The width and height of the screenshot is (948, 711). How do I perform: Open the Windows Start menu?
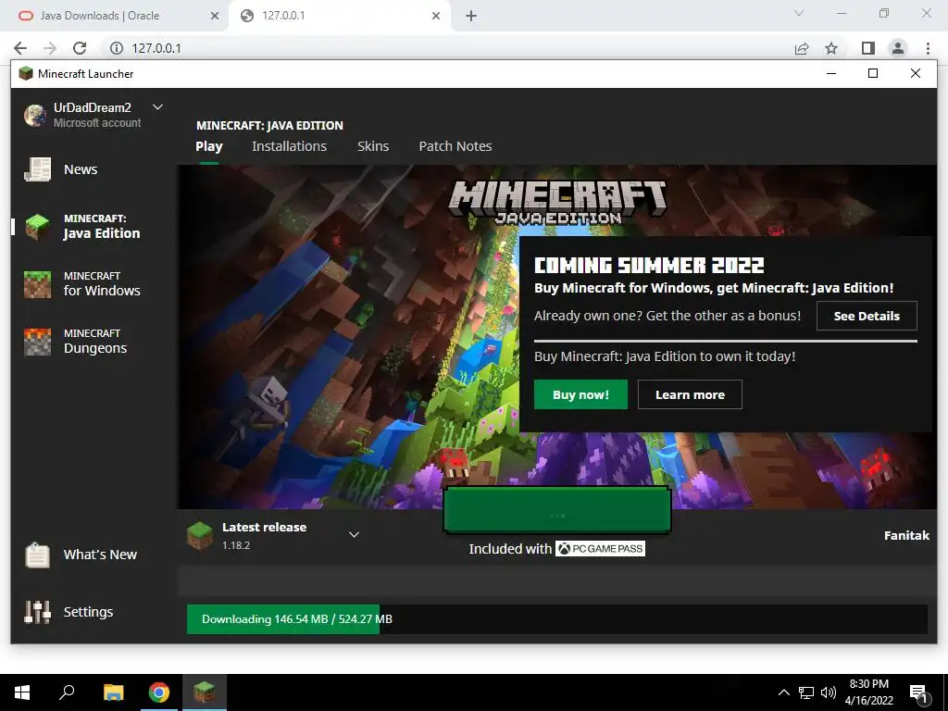pos(22,692)
